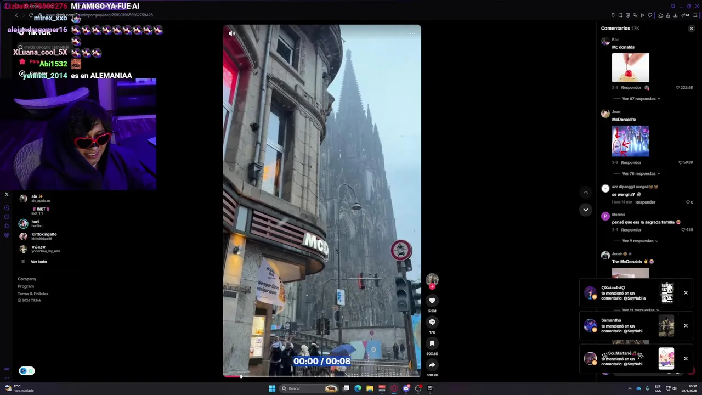Open the browser easy setup menu icon
The image size is (702, 395).
[x=695, y=15]
